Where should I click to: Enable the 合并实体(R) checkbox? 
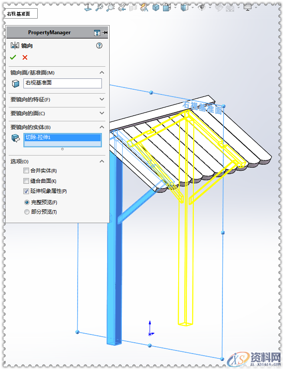pos(26,170)
